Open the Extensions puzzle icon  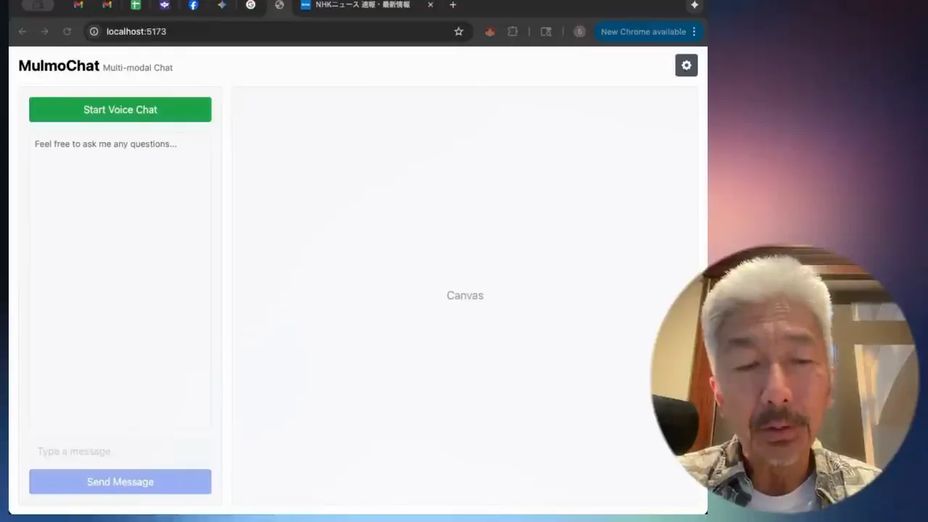click(513, 31)
